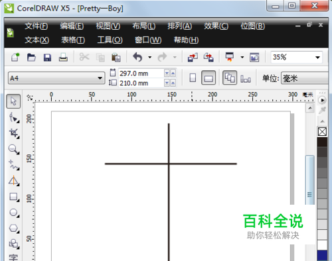Cut selection with scissors icon

tap(84, 57)
